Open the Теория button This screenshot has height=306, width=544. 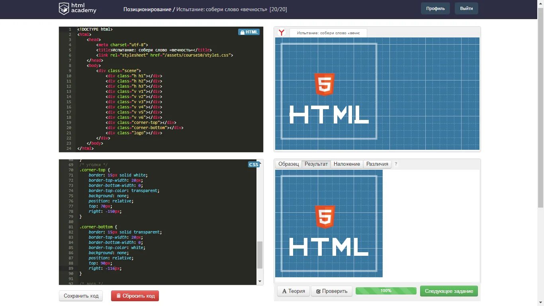pos(294,291)
